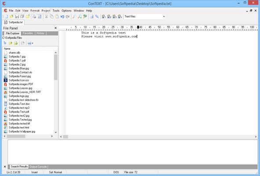Click the Redo arrow icon
Screen dimensions: 260x176
pos(68,16)
